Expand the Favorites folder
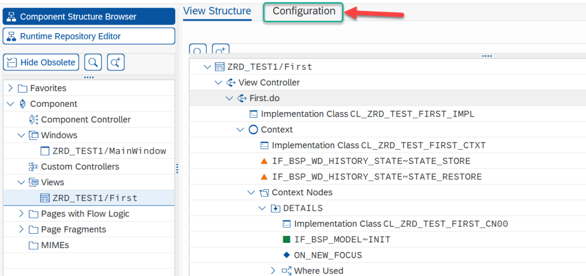This screenshot has width=586, height=276. click(10, 88)
